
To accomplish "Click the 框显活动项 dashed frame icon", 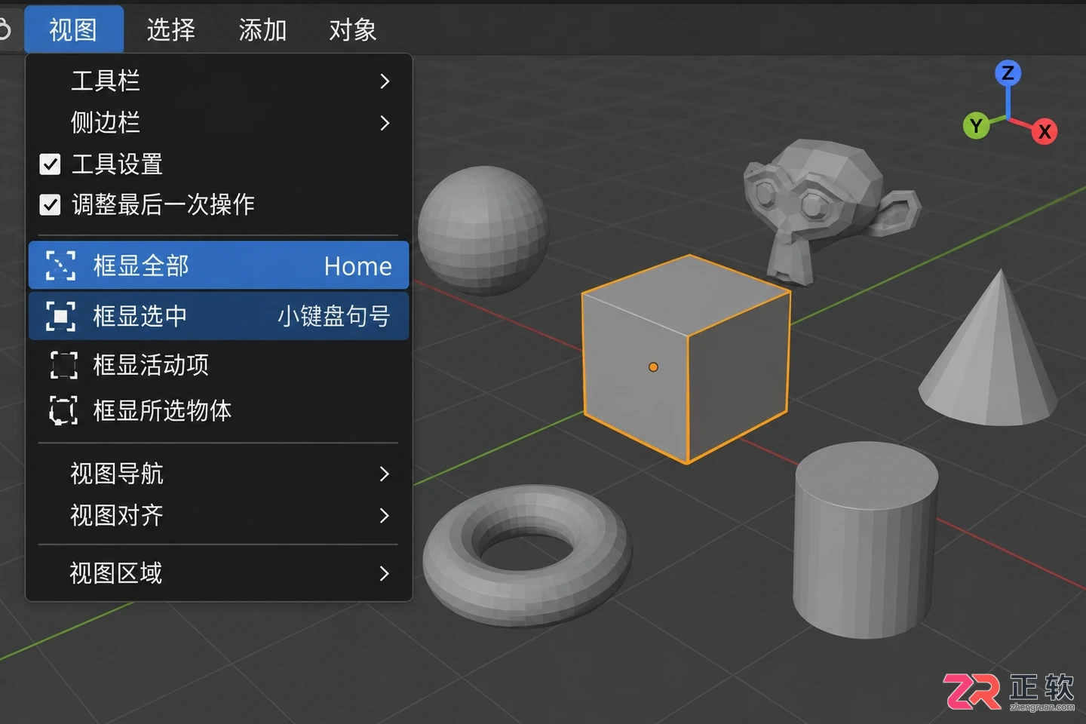I will coord(63,365).
